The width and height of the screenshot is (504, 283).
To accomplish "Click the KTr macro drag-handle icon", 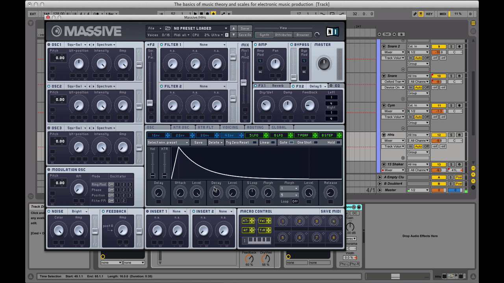I will coord(252,221).
